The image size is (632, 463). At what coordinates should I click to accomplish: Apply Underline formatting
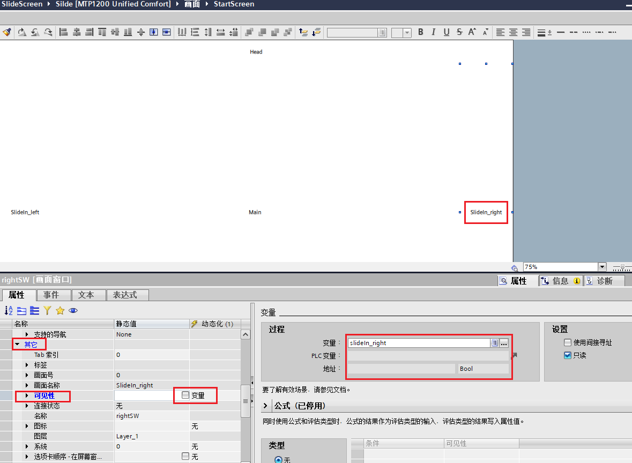[446, 32]
